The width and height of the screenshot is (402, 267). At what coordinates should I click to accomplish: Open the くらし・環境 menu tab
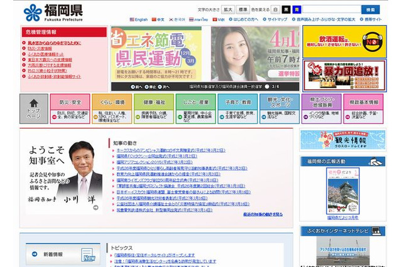pos(112,108)
